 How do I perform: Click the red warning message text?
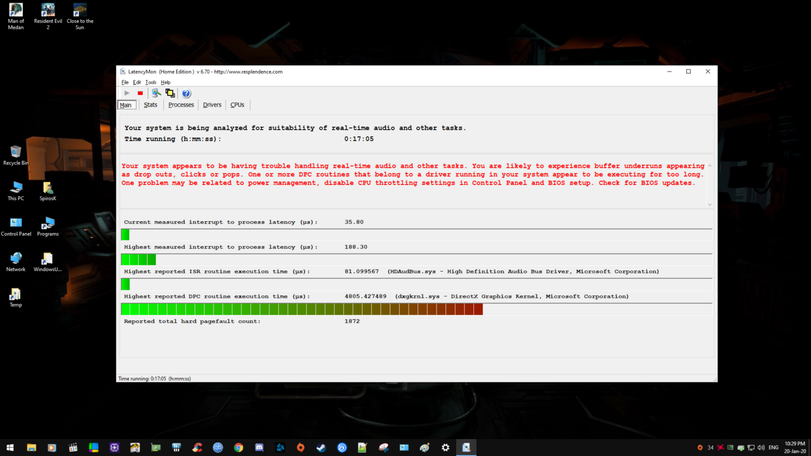(412, 174)
